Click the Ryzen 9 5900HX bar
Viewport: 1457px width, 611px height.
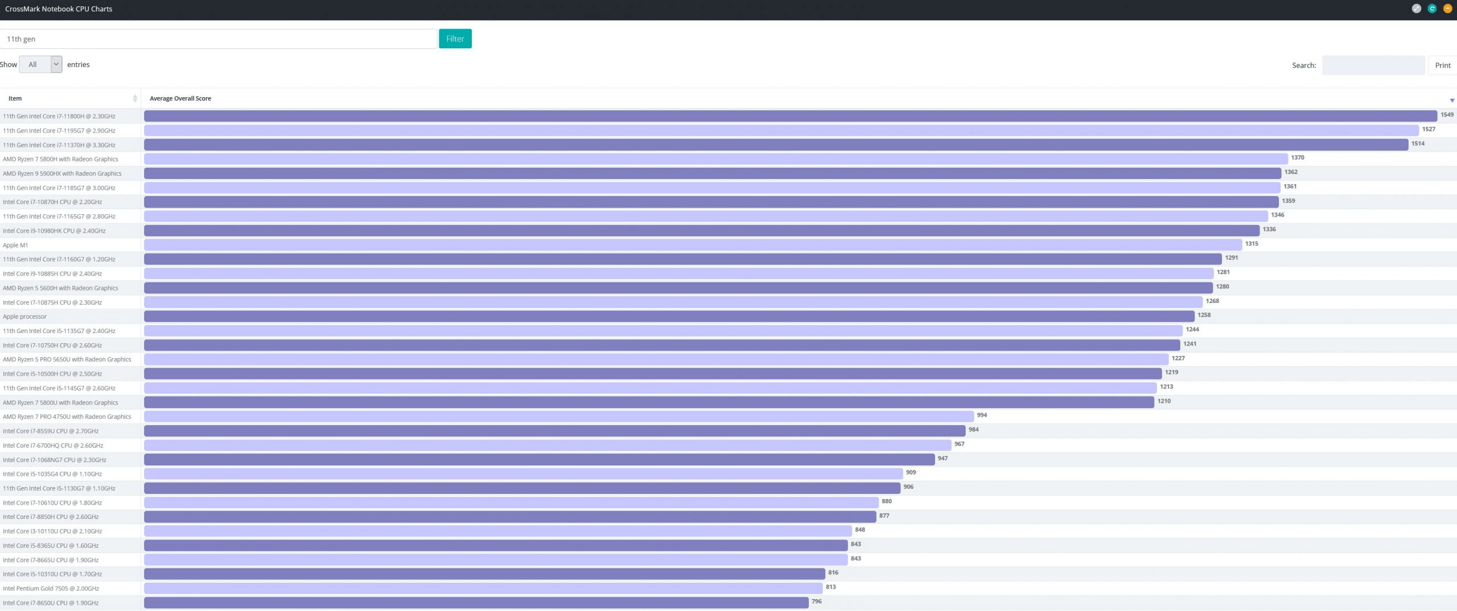click(712, 173)
